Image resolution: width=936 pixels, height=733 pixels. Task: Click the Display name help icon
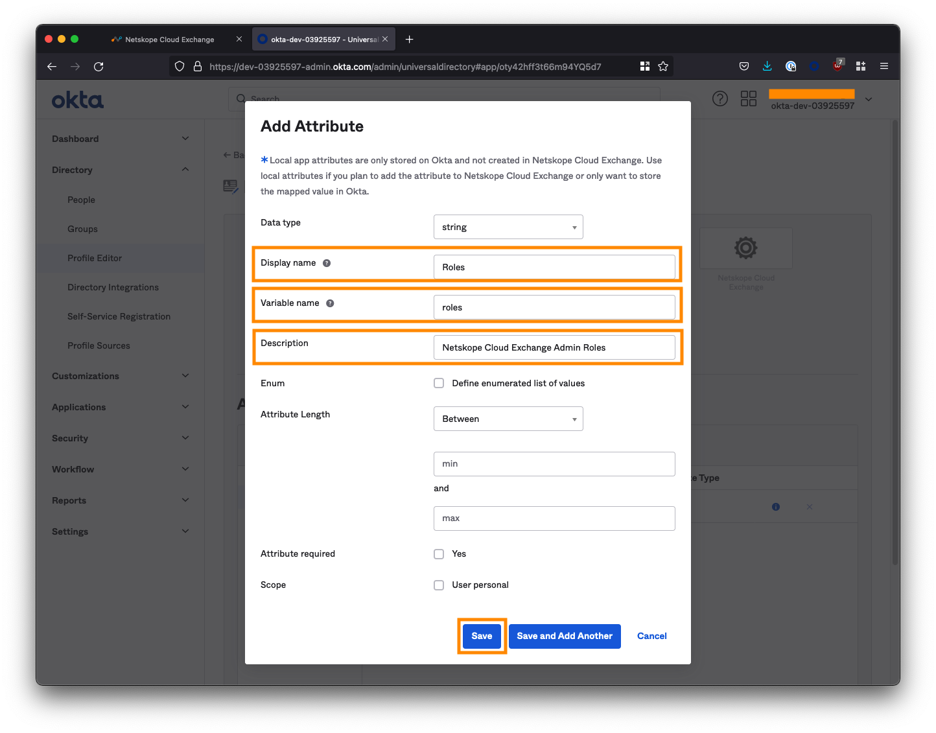point(327,263)
